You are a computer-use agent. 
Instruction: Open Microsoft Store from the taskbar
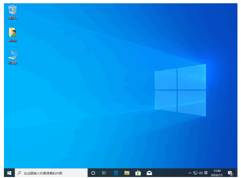point(138,173)
